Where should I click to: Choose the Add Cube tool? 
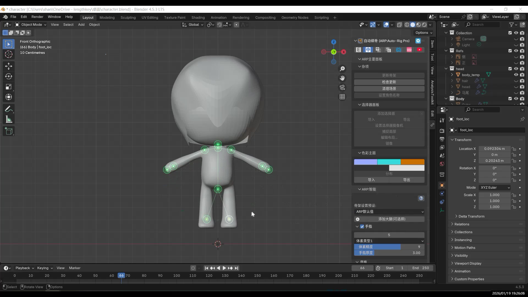pos(9,131)
